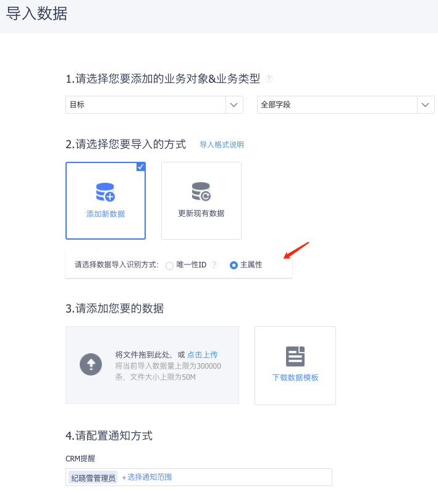The image size is (438, 491).
Task: Select the 添加新数据 import card
Action: click(106, 201)
